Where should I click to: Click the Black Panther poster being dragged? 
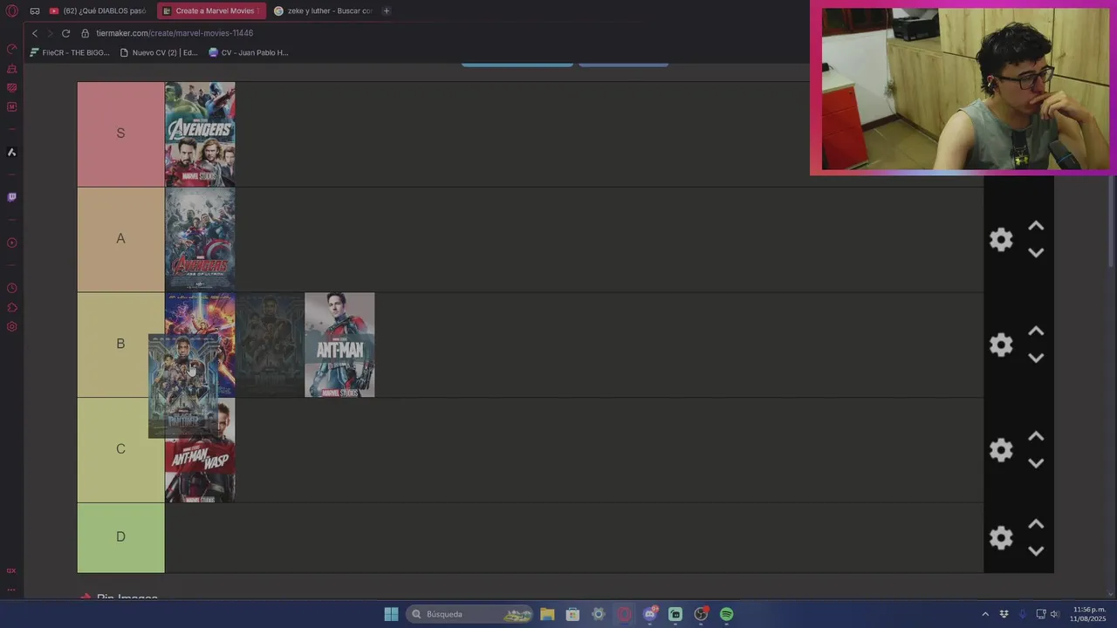183,386
